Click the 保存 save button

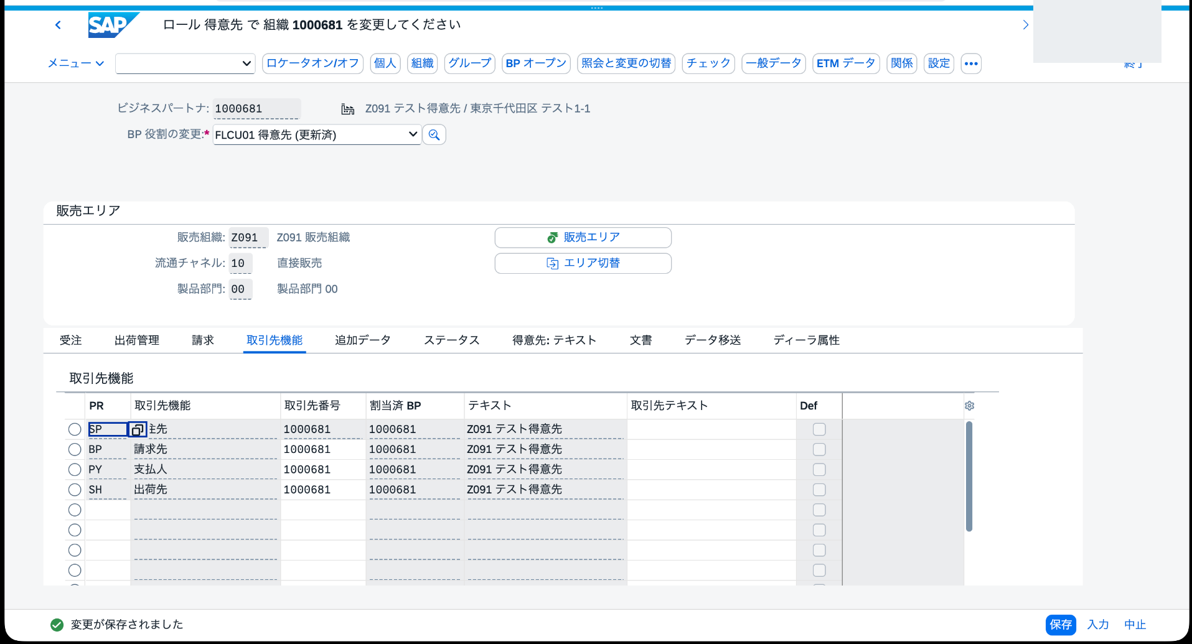(1061, 625)
